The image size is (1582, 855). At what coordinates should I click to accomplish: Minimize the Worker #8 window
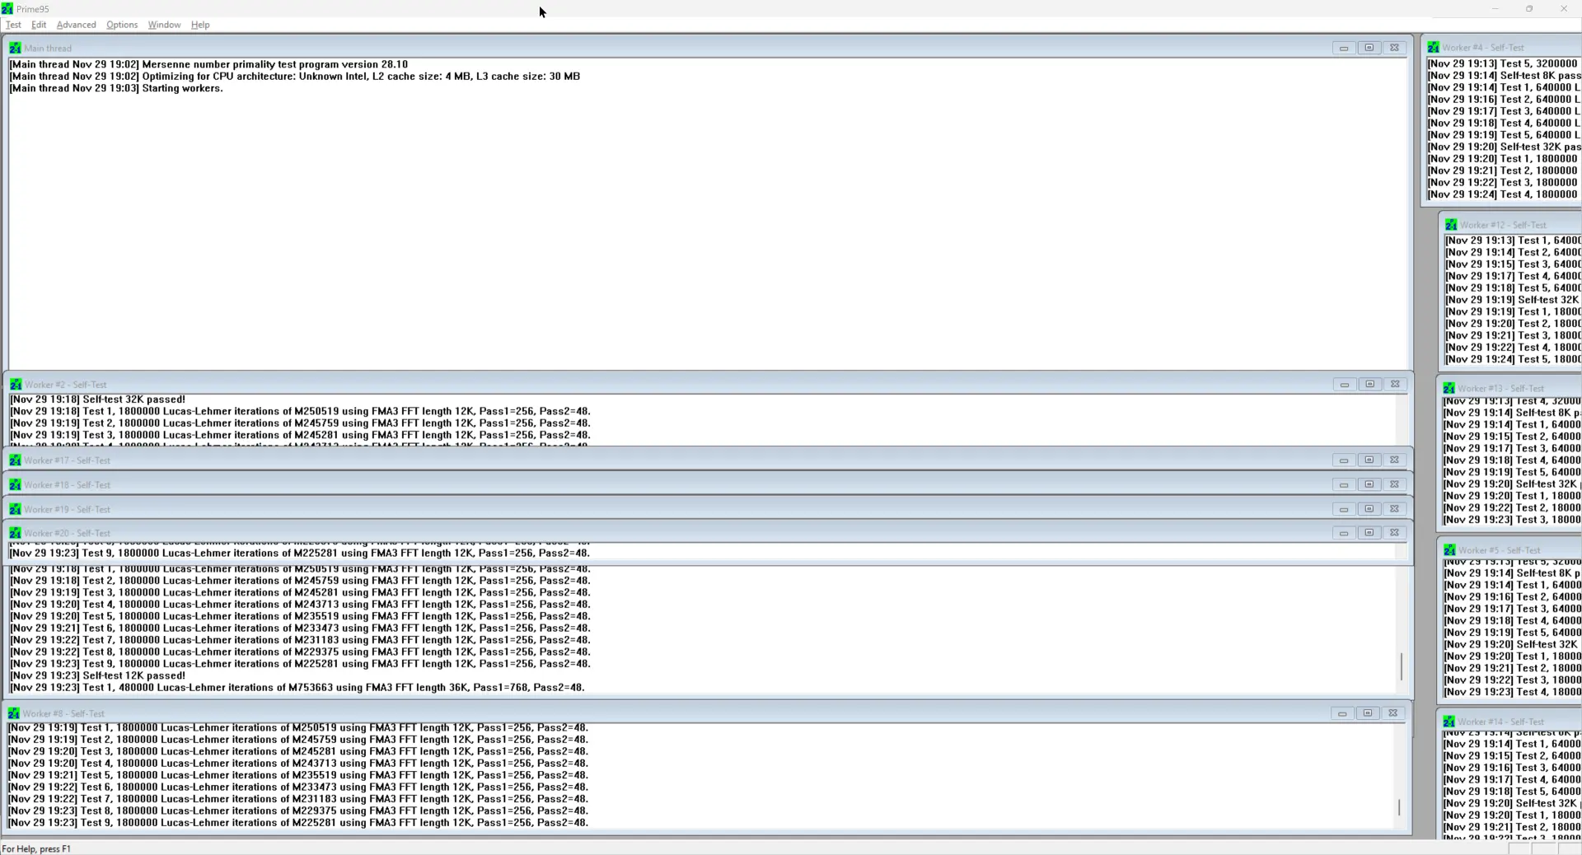click(1342, 713)
